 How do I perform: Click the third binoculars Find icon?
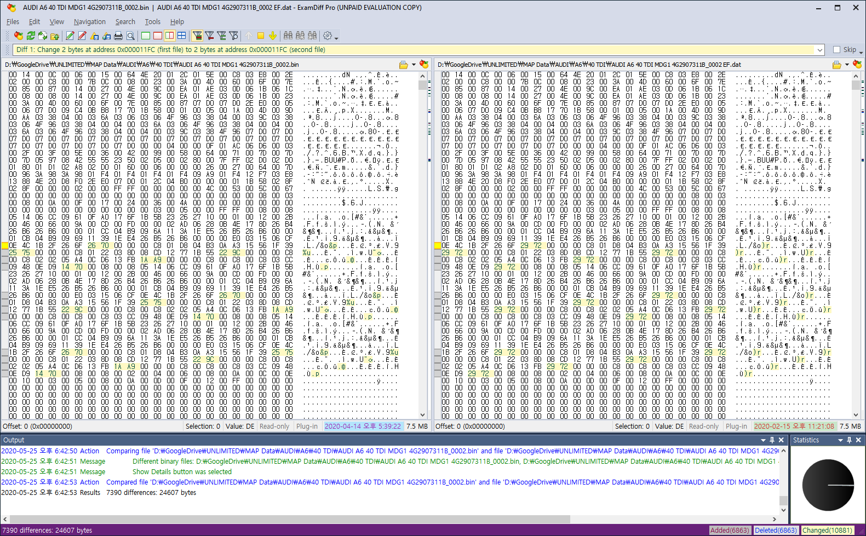(x=312, y=36)
